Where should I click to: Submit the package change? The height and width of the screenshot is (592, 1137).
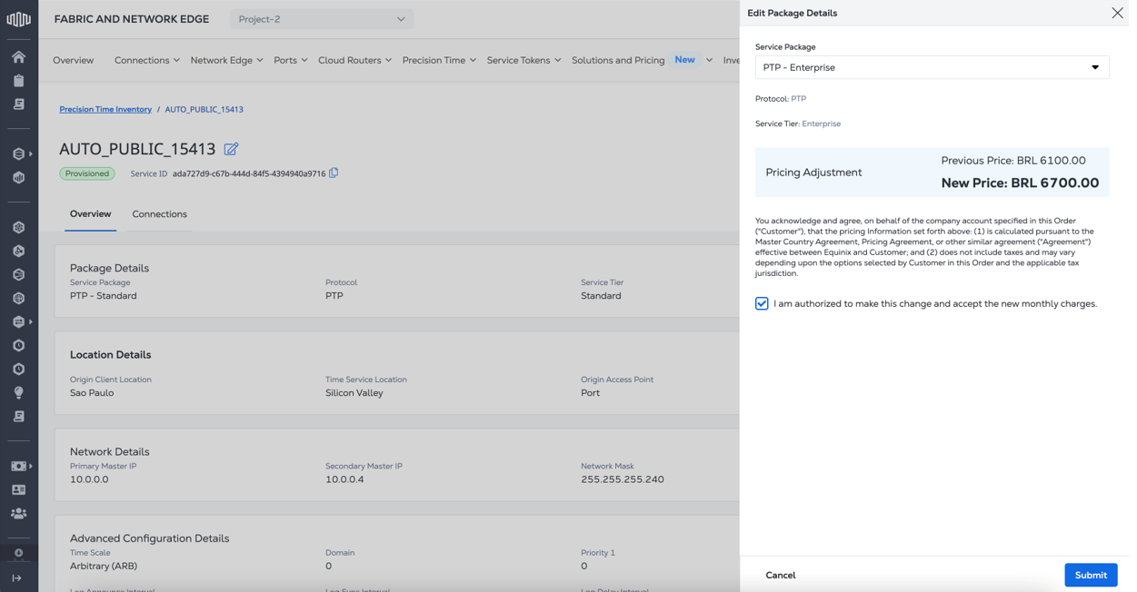(1091, 575)
